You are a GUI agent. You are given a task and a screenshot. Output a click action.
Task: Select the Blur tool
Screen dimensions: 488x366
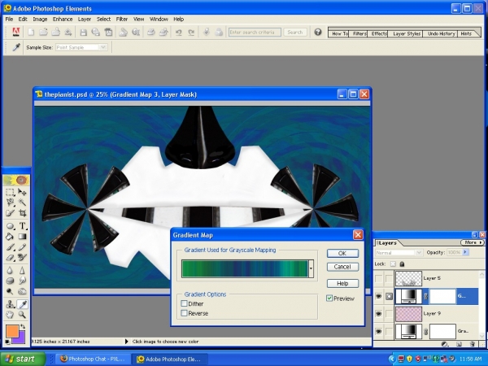point(10,270)
